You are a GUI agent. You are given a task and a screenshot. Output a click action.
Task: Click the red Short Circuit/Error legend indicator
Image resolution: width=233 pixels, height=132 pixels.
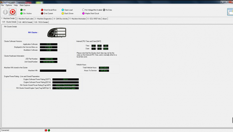(x=42, y=10)
